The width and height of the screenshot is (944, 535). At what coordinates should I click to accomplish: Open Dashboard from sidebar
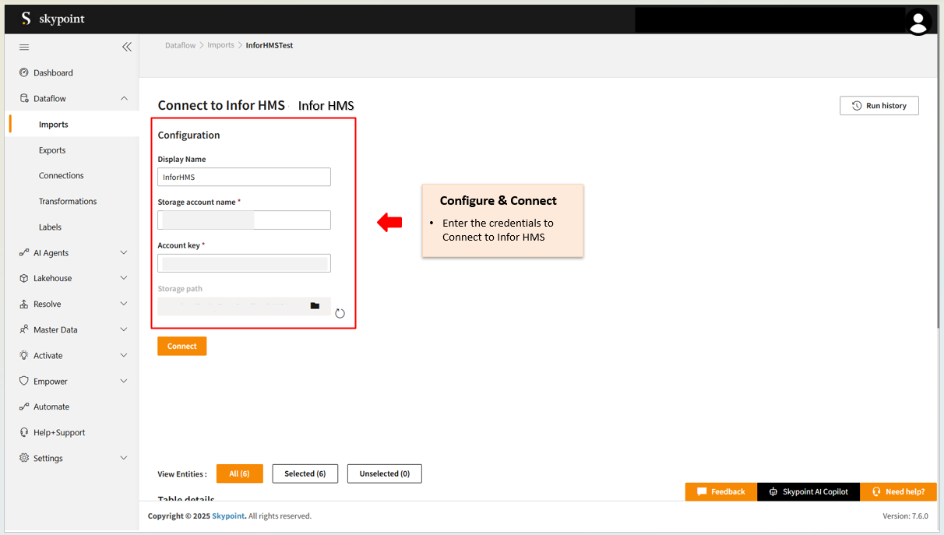[53, 73]
